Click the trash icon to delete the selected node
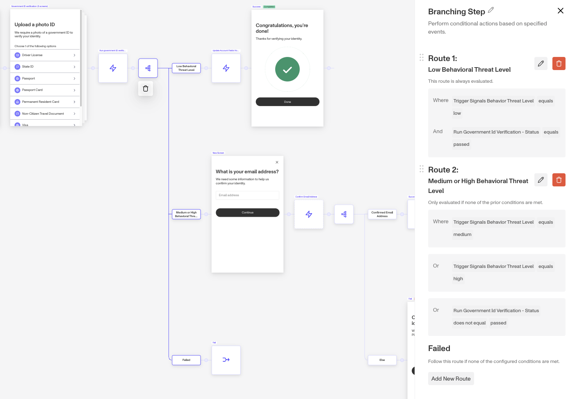The image size is (577, 399). tap(146, 88)
